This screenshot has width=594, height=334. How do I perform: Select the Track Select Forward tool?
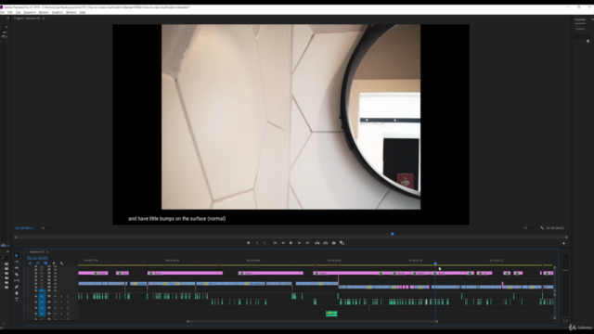tap(17, 262)
